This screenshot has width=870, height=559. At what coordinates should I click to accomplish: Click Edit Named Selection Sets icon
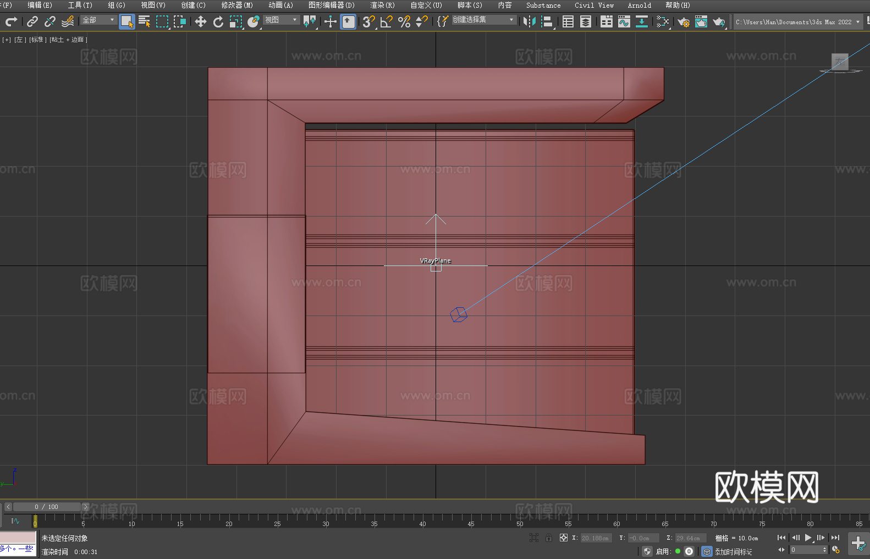click(443, 21)
